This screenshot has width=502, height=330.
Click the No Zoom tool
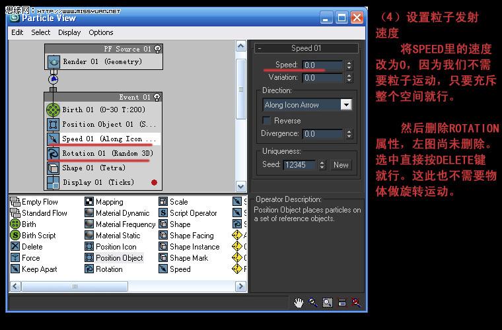[356, 302]
